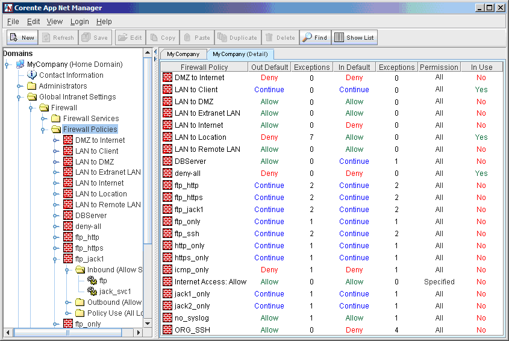Click the Inbound folder icon in tree
The image size is (509, 341).
pyautogui.click(x=80, y=269)
